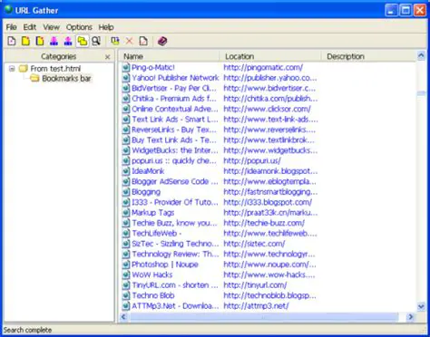
Task: Collapse the From test.html tree node
Action: (x=12, y=69)
